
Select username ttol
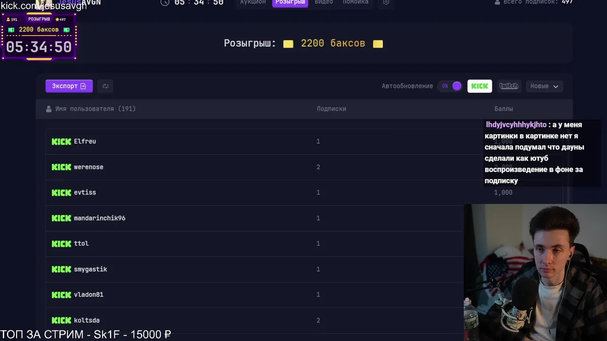(x=81, y=243)
